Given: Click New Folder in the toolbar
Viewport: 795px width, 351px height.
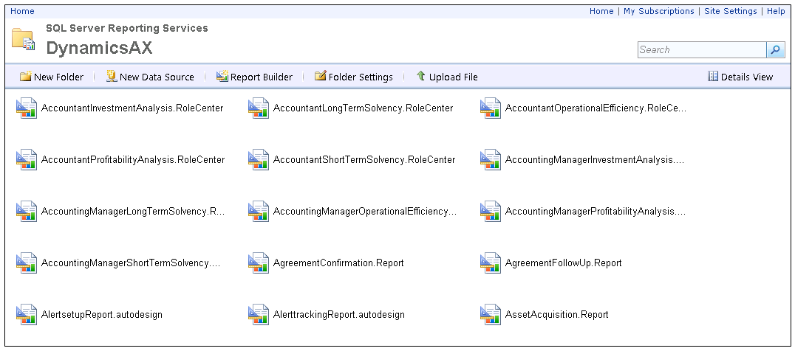Looking at the screenshot, I should pyautogui.click(x=51, y=77).
